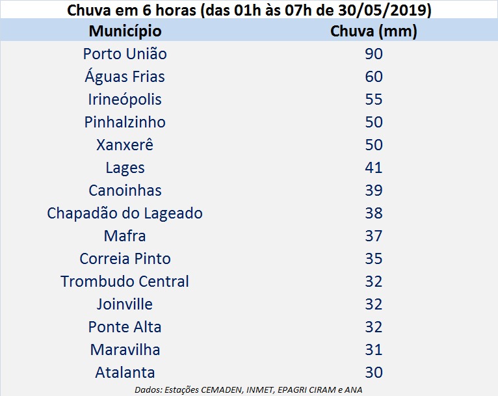Select Lages in the municipality column
Screen dimensions: 498x396
(125, 168)
